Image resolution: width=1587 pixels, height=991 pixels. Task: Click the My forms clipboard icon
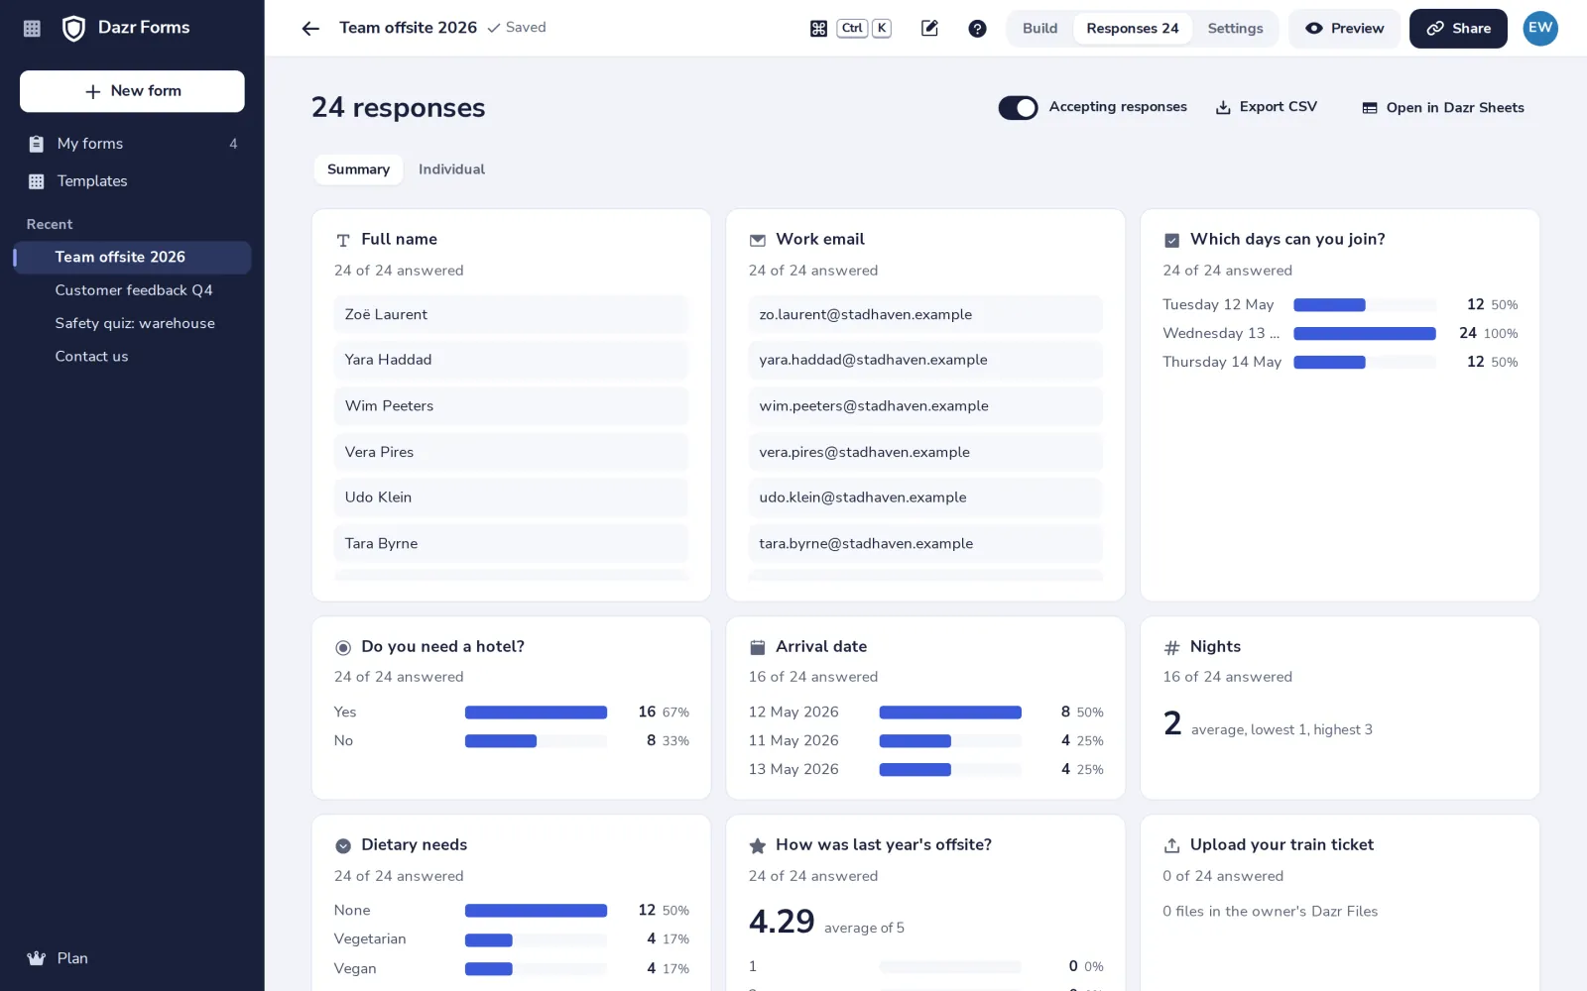click(x=37, y=144)
